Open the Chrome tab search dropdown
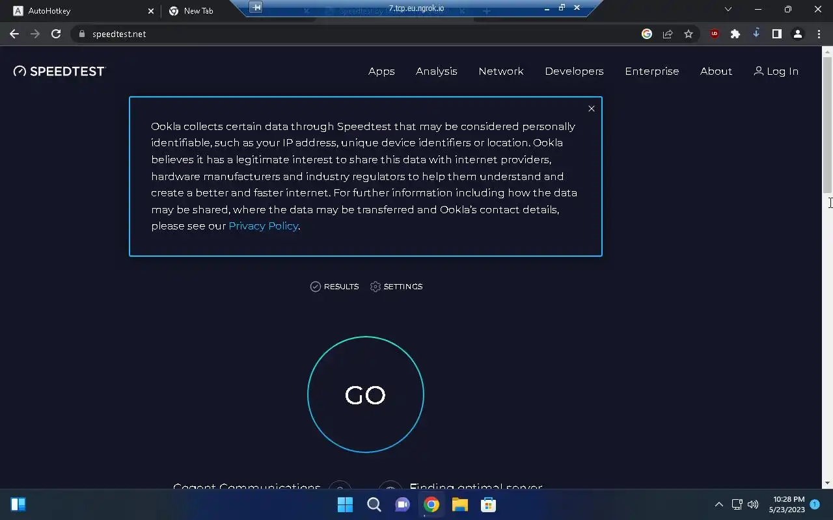 (x=728, y=9)
